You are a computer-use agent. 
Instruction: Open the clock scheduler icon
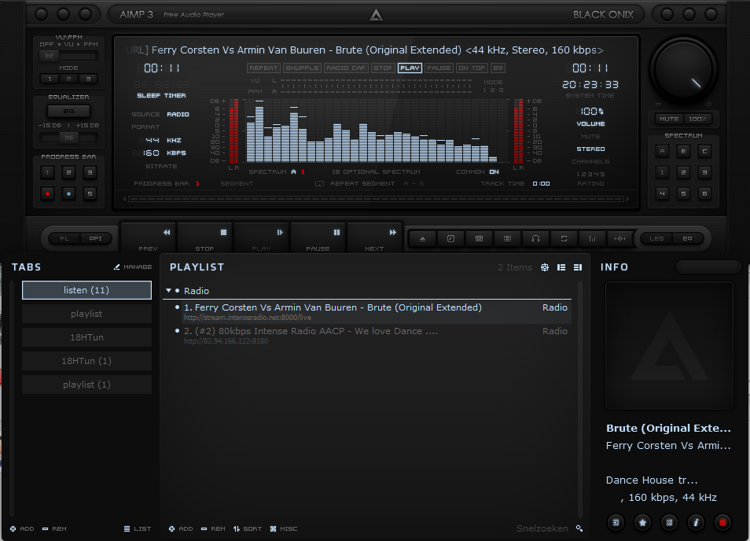pyautogui.click(x=450, y=239)
